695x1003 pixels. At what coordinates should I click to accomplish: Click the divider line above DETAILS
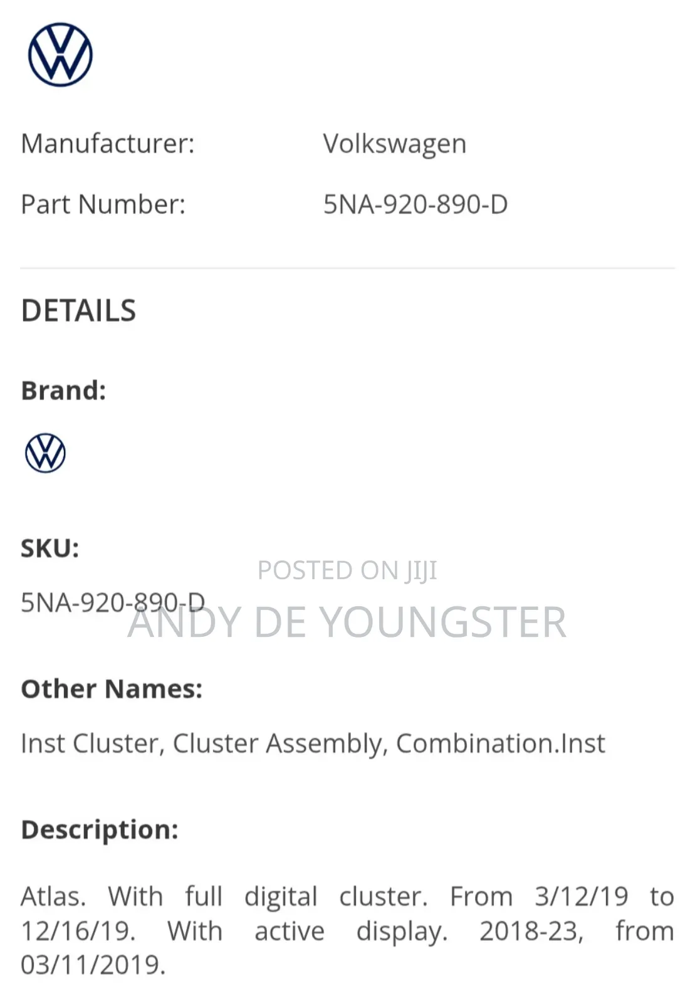(x=347, y=268)
